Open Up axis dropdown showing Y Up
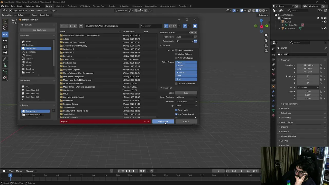The width and height of the screenshot is (329, 185). tap(186, 106)
